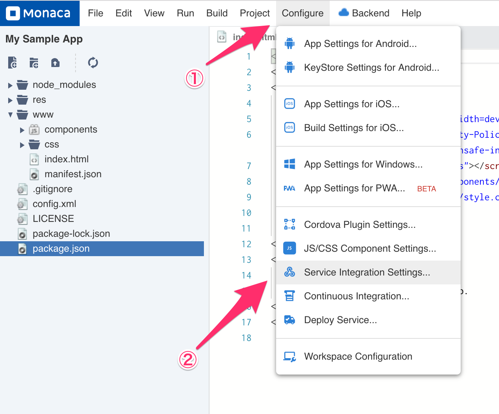Click the Continuous Integration icon
The image size is (499, 414).
(290, 296)
